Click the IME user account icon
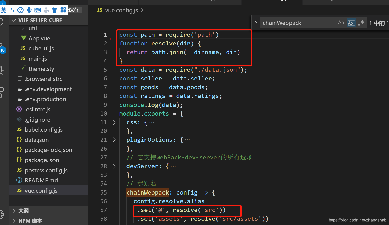 point(46,10)
